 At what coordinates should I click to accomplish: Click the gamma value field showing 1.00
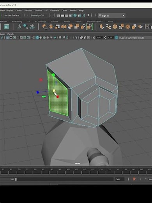[x=110, y=37]
